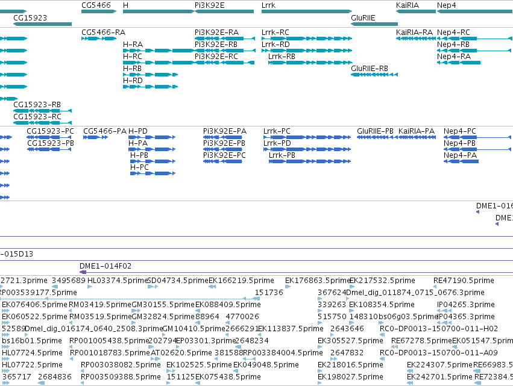Select the GluRIIE-RB transcript
The height and width of the screenshot is (386, 513).
tap(374, 75)
